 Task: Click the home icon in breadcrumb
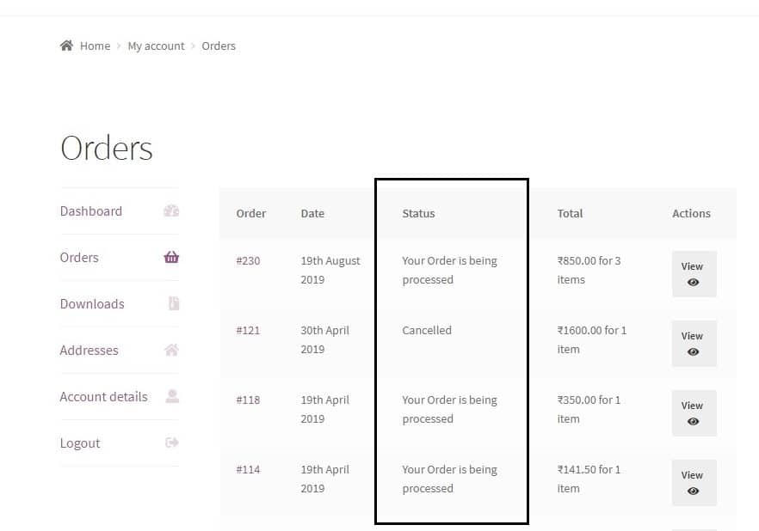coord(66,46)
